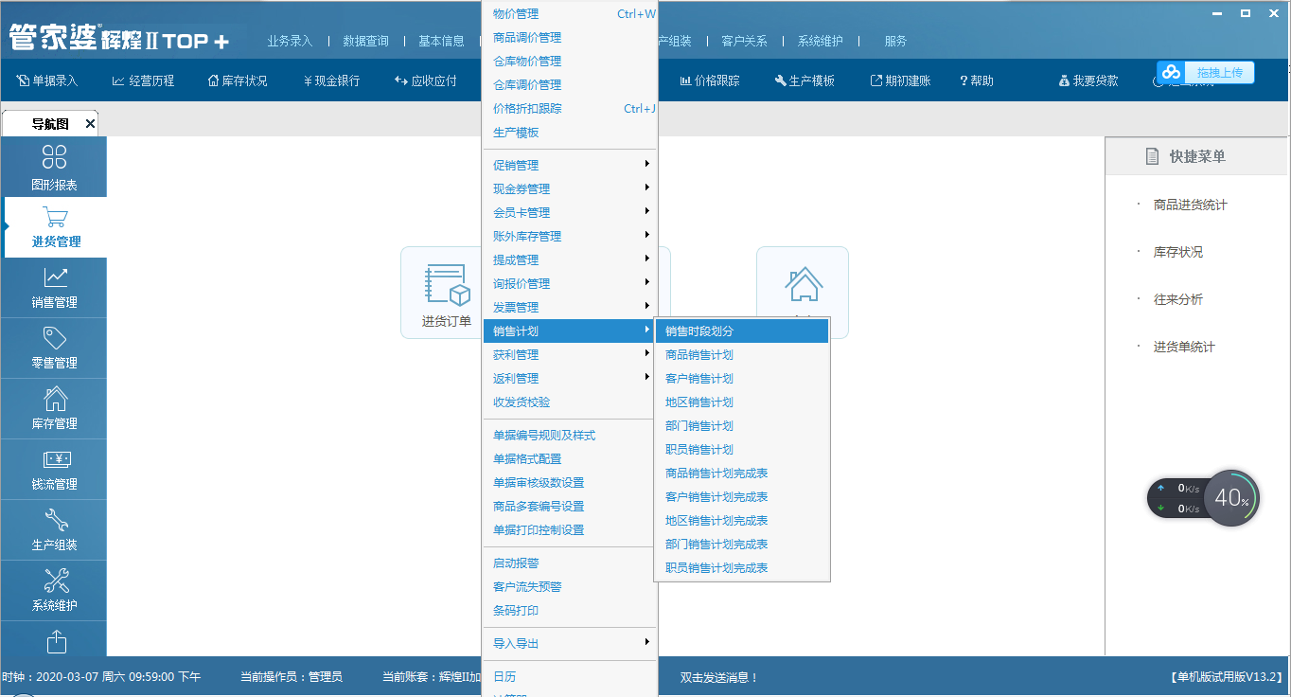Image resolution: width=1291 pixels, height=697 pixels.
Task: Choose 商品销售计划 in the submenu
Action: click(x=742, y=354)
